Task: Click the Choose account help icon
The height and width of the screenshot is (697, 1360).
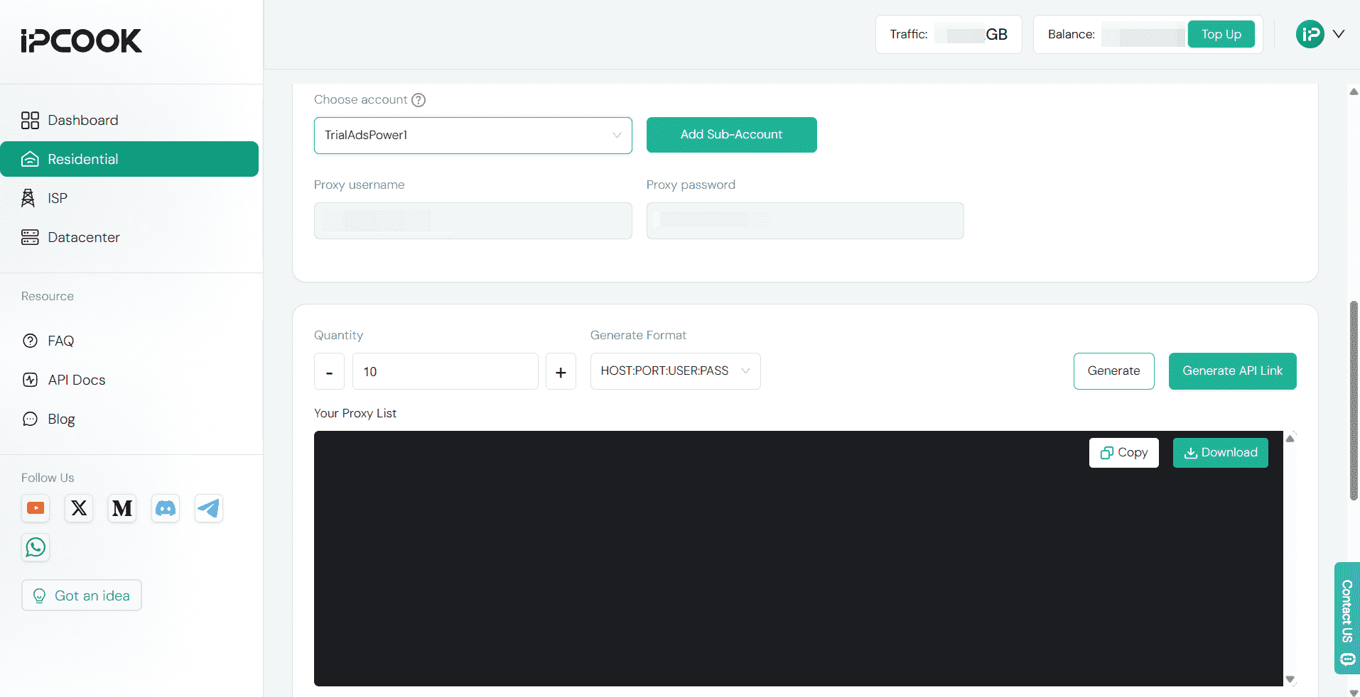Action: click(x=419, y=100)
